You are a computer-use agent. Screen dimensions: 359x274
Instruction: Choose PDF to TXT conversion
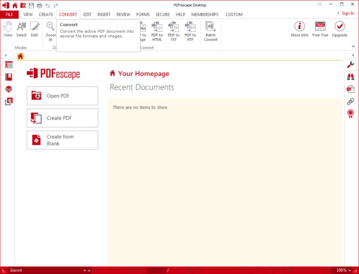pyautogui.click(x=174, y=31)
